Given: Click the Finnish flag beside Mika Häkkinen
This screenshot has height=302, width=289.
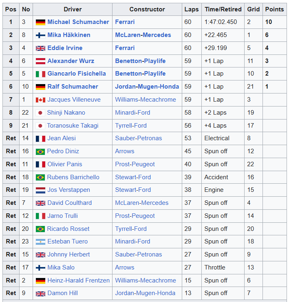Looking at the screenshot, I should point(40,35).
